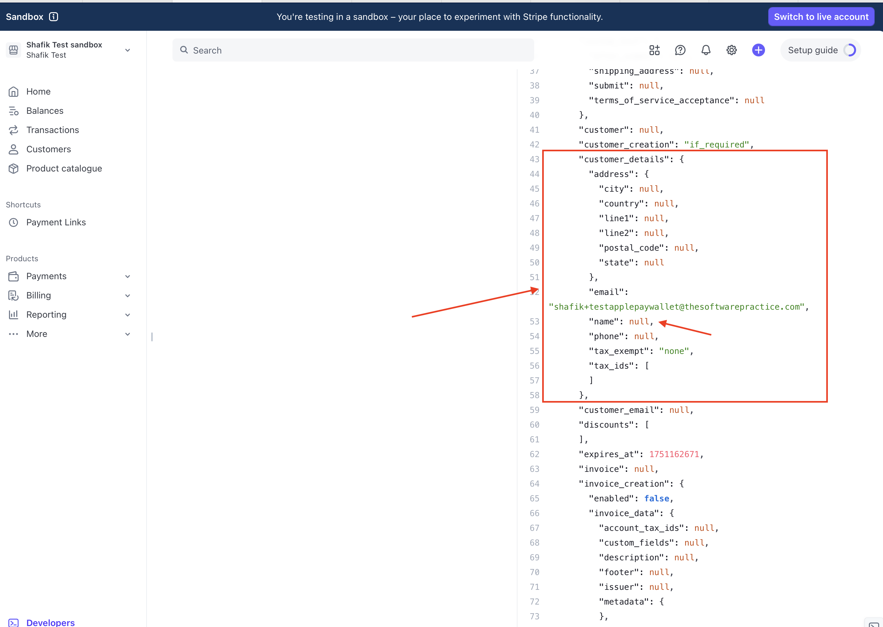Click the Billing chevron
This screenshot has height=627, width=883.
tap(128, 296)
